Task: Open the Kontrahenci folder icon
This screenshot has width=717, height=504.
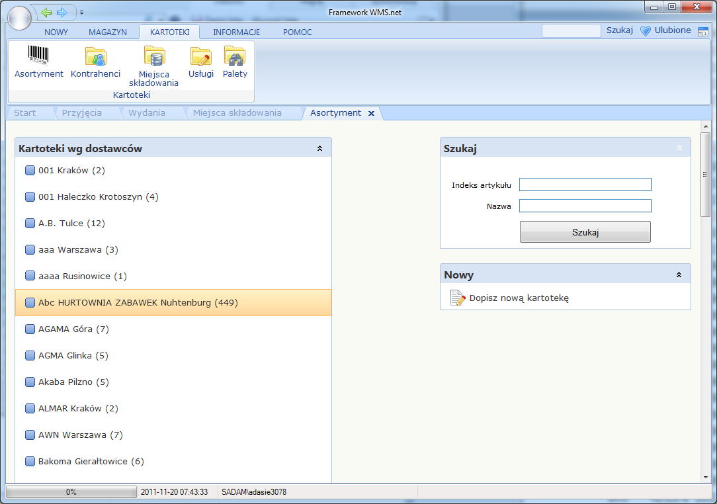Action: click(95, 56)
